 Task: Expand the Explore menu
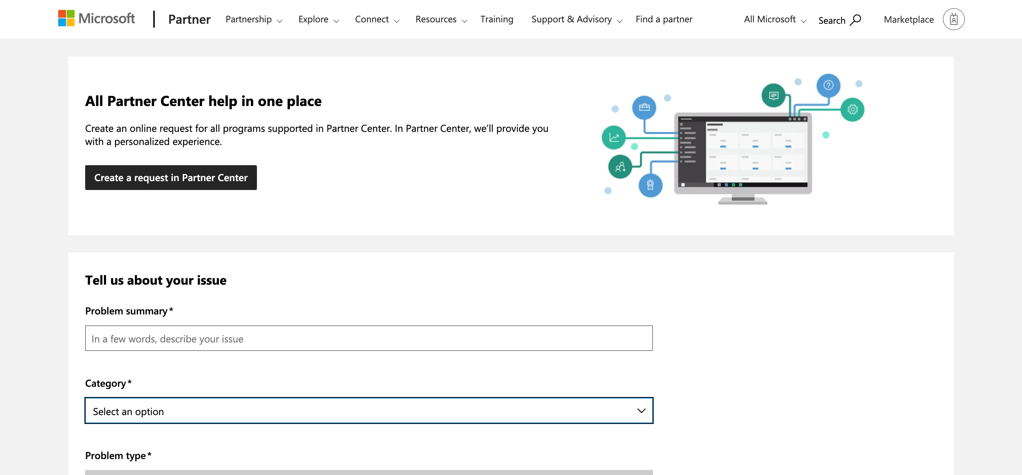click(x=319, y=19)
